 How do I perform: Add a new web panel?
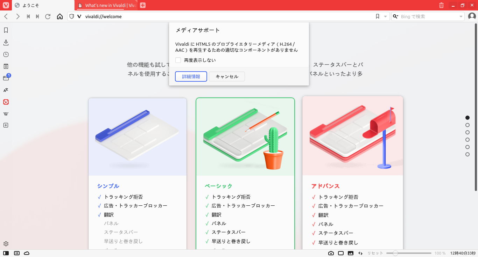pyautogui.click(x=6, y=125)
